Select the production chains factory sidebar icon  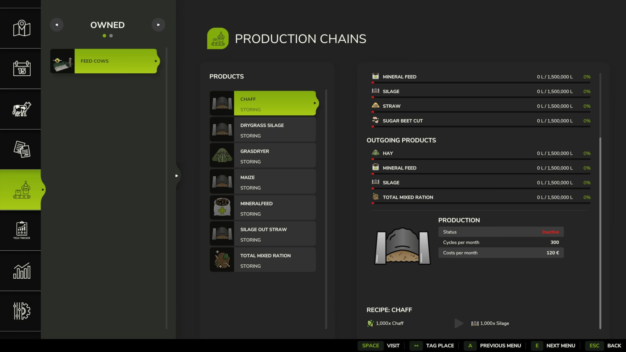[22, 190]
